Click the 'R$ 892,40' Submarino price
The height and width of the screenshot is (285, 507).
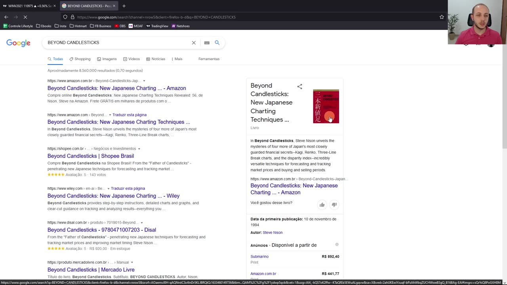coord(330,256)
